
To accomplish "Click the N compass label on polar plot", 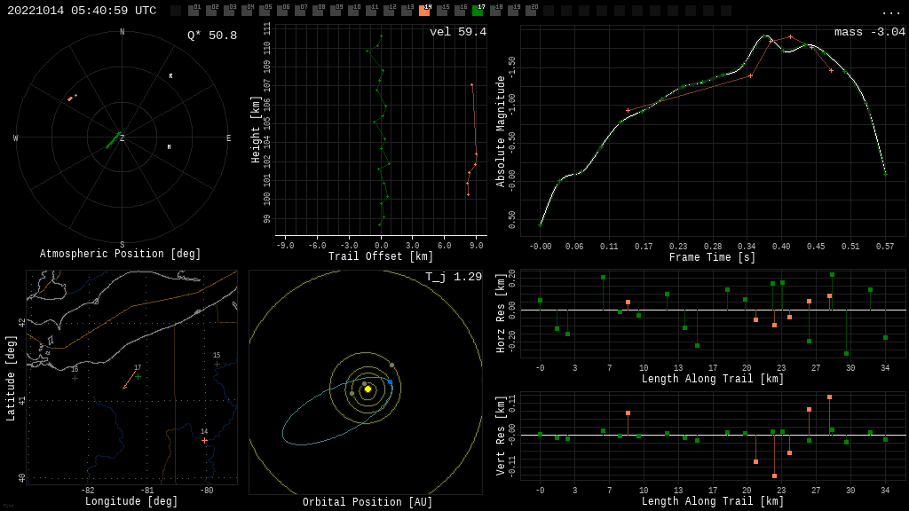I will pos(122,32).
